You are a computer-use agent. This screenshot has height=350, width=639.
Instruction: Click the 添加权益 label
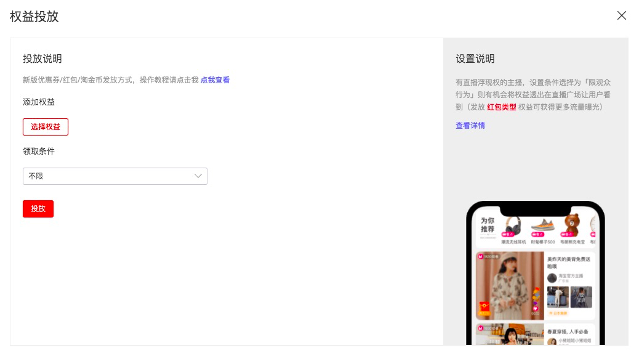tap(39, 102)
